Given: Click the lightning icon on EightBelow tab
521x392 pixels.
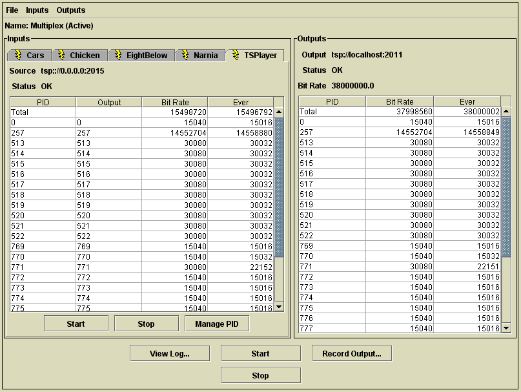Looking at the screenshot, I should 118,55.
